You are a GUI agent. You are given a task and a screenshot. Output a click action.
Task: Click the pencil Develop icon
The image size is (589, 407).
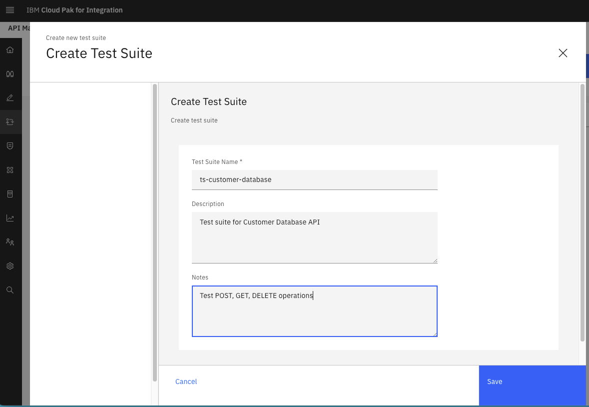pos(10,98)
